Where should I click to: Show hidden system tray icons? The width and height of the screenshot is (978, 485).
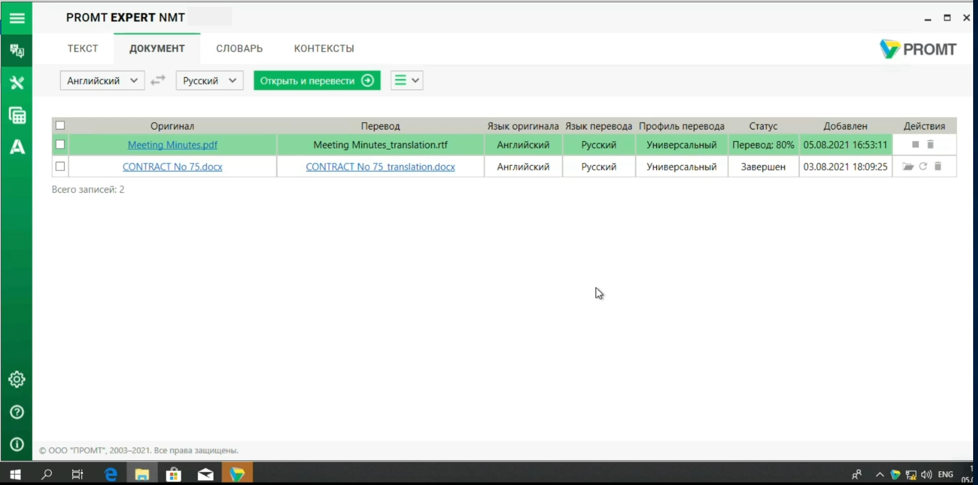879,475
